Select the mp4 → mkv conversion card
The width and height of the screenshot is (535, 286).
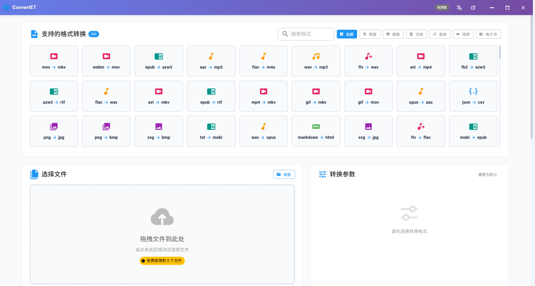pos(264,96)
